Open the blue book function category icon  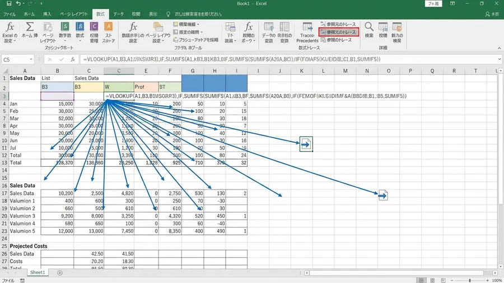pyautogui.click(x=80, y=27)
